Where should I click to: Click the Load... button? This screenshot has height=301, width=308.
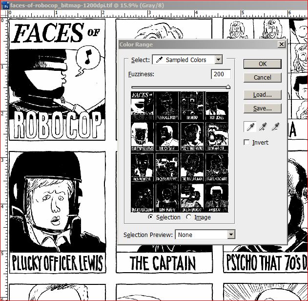[x=263, y=95]
